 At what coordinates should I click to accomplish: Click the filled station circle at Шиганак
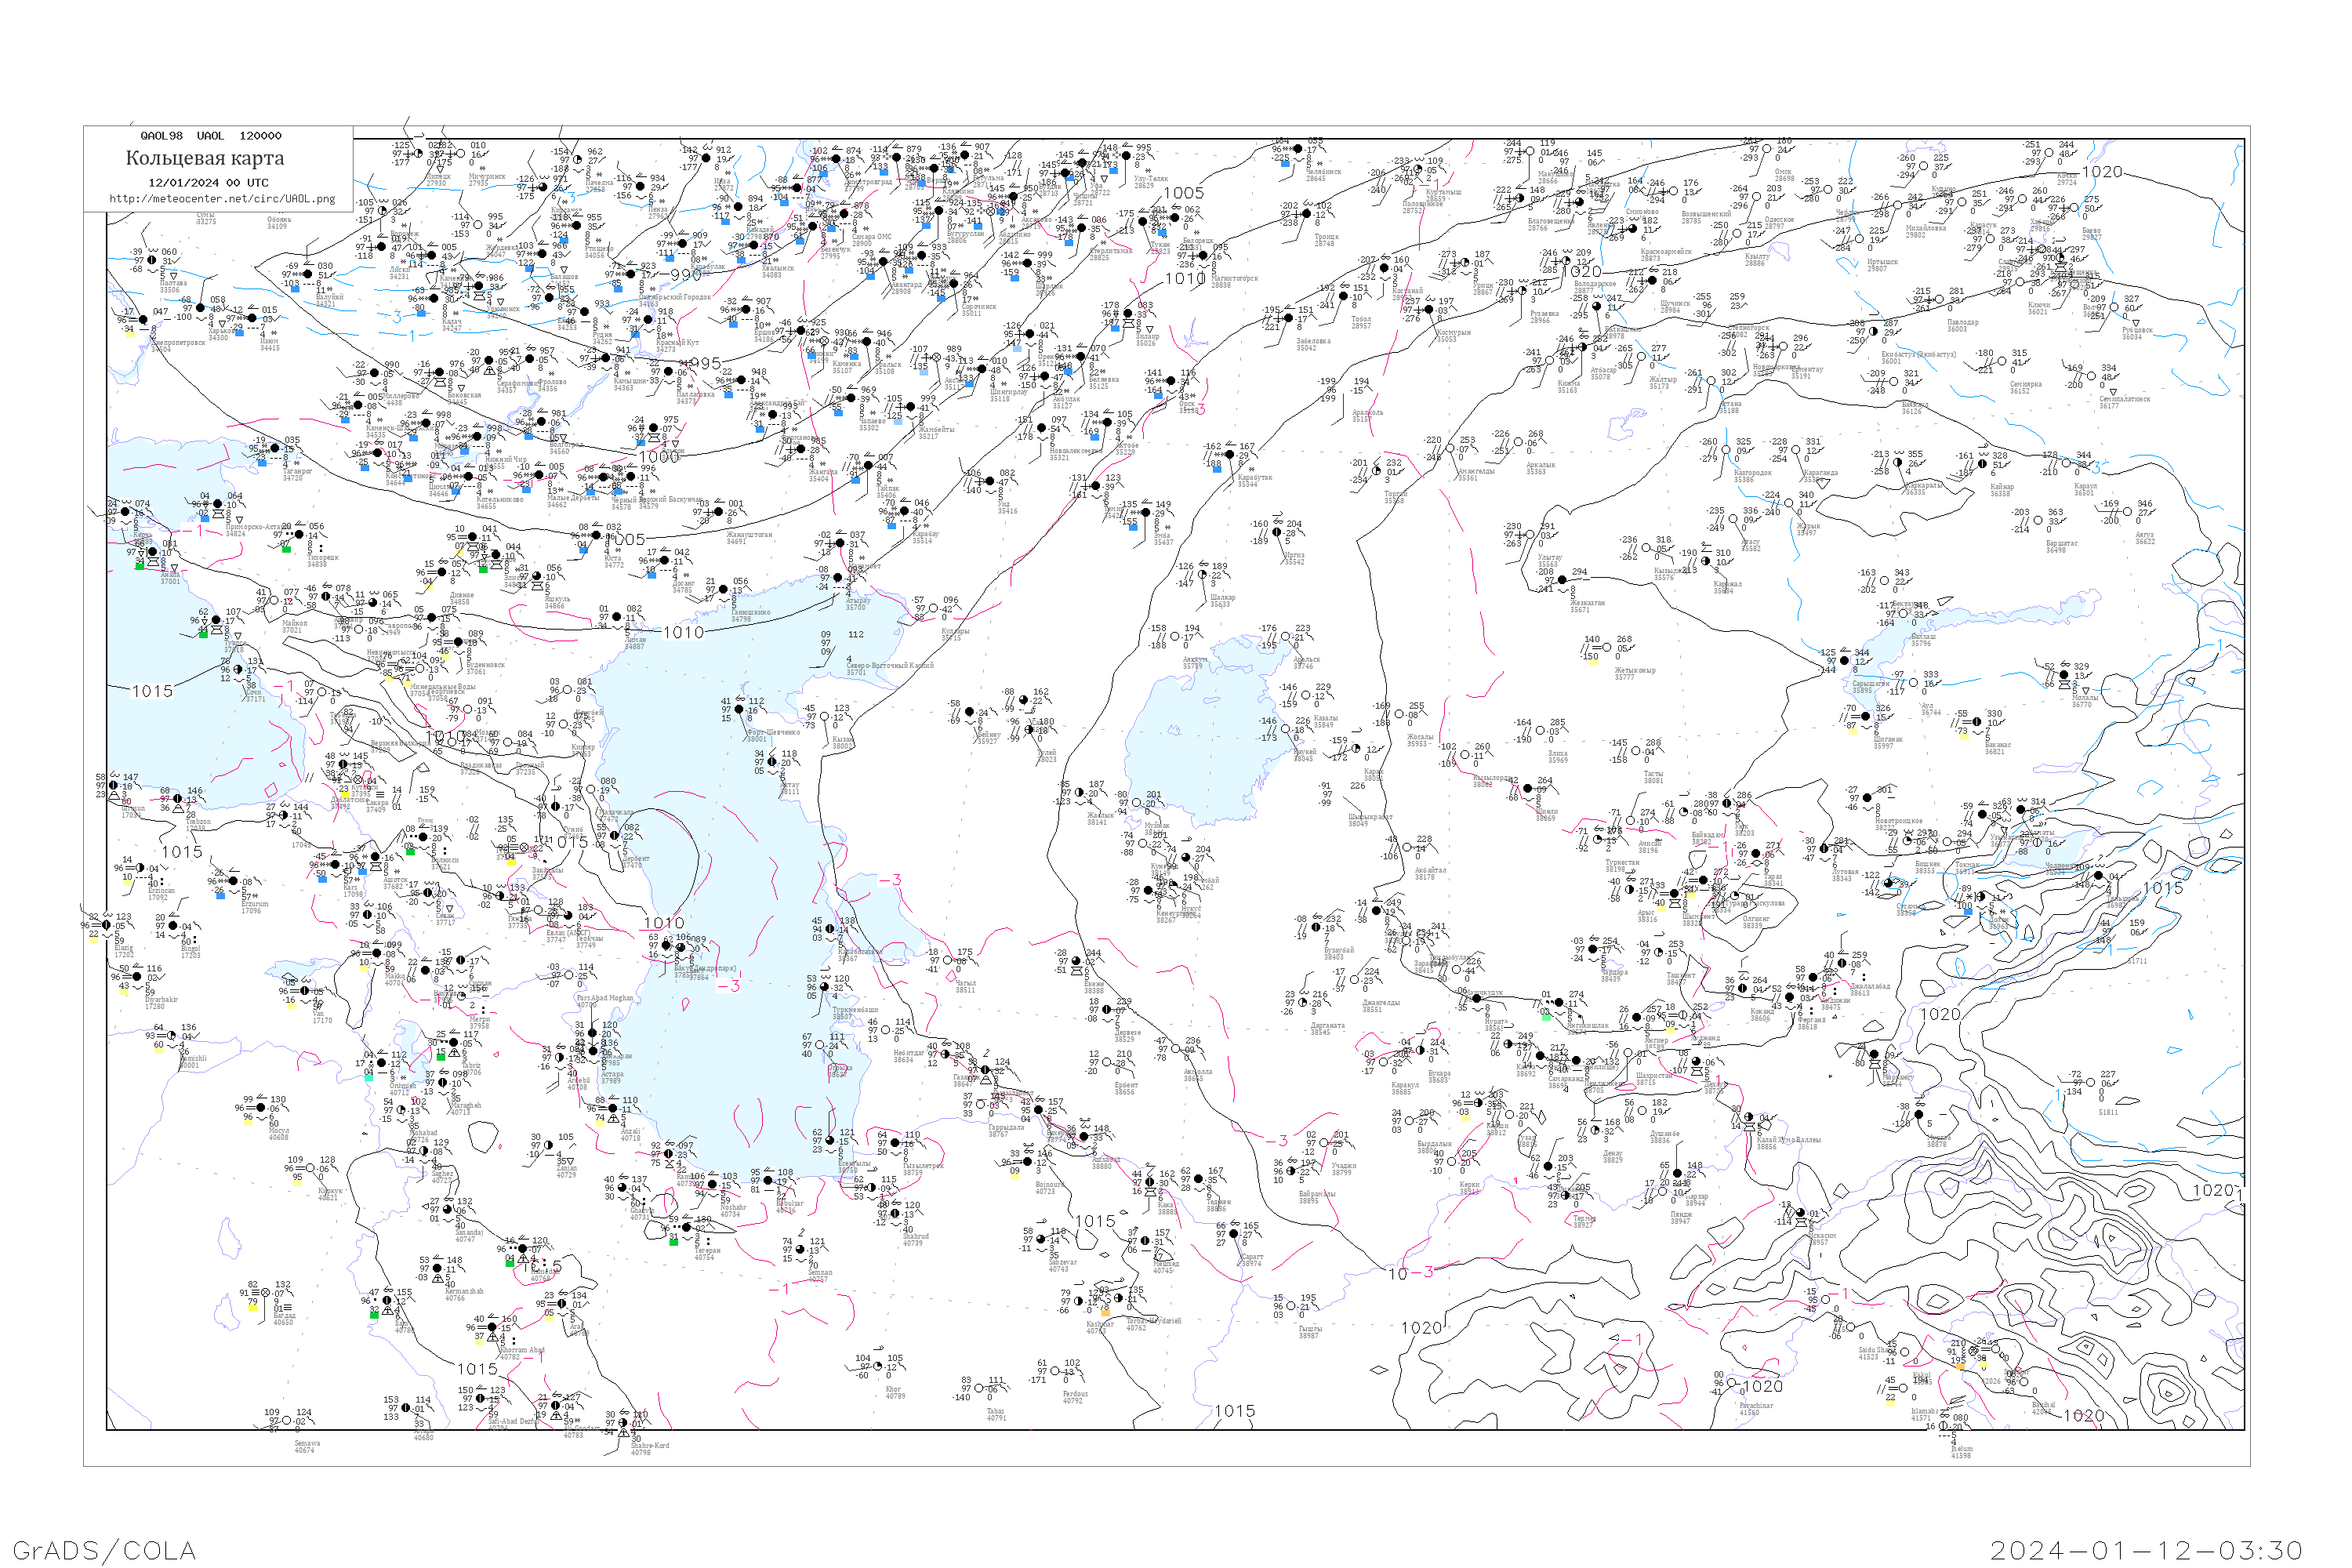coord(1865,716)
